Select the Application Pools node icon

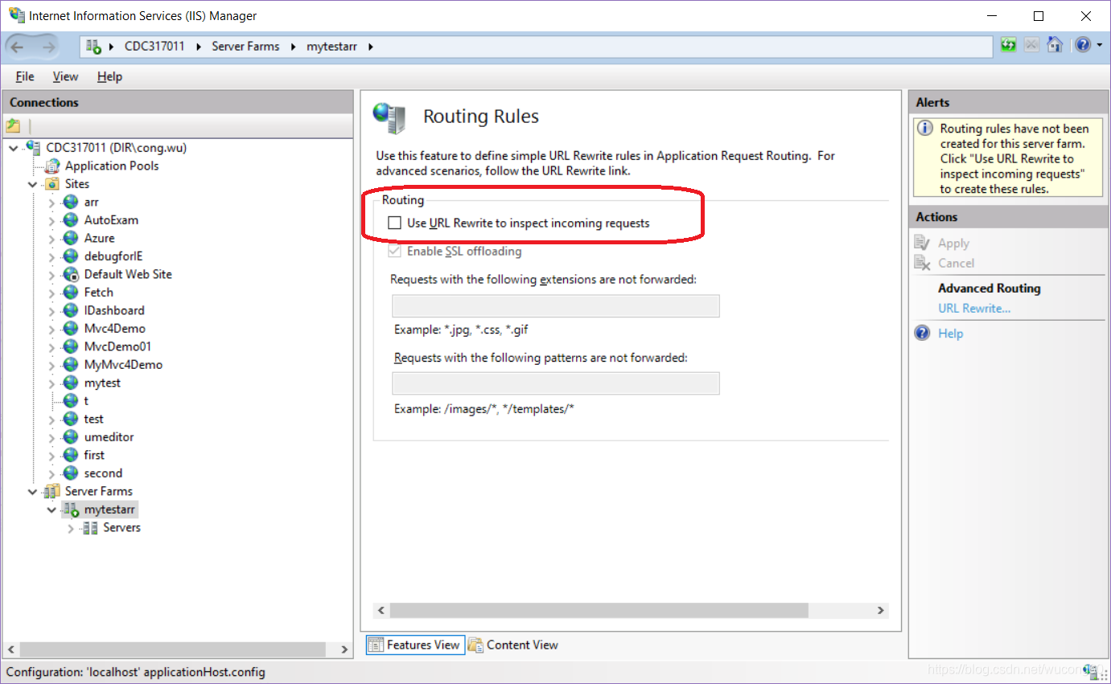pyautogui.click(x=51, y=166)
